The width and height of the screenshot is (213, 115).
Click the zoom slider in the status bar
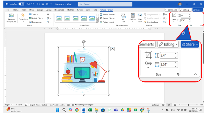tap(189, 105)
